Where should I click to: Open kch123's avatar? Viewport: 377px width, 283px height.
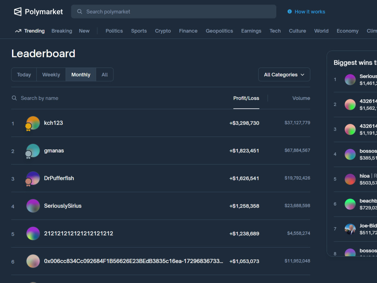click(33, 123)
